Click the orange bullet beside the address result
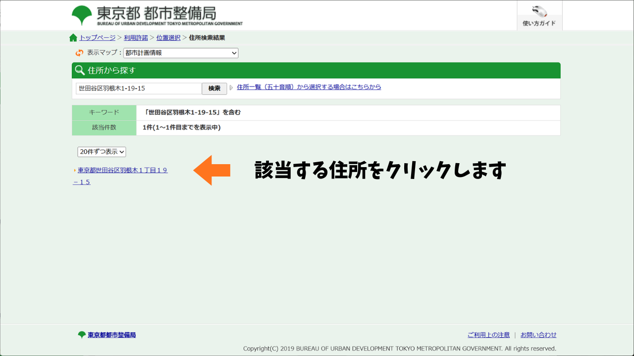634x356 pixels. click(x=75, y=170)
